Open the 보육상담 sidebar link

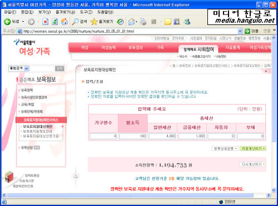pos(27,148)
